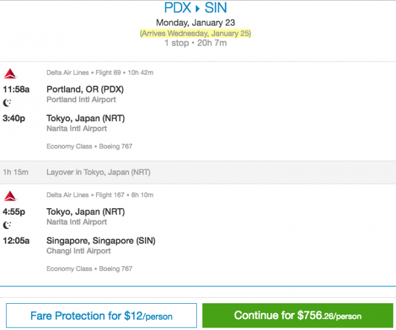Click the Delta logo for Flight 69
Image resolution: width=396 pixels, height=330 pixels.
coord(10,74)
